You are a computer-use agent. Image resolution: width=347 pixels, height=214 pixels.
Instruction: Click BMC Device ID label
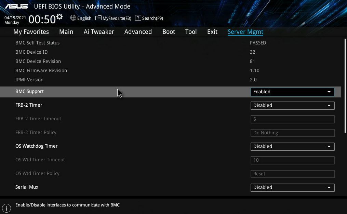click(31, 52)
